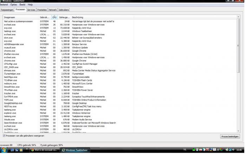The height and width of the screenshot is (154, 246).
Task: Select the taskmgr.exe process row
Action: 68,31
